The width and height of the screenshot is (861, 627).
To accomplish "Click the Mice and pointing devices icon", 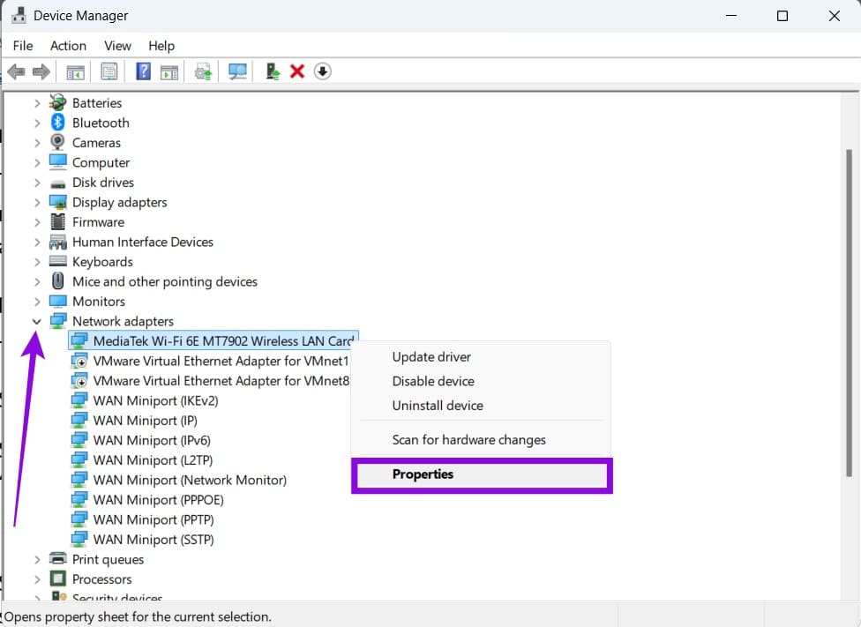I will point(57,281).
